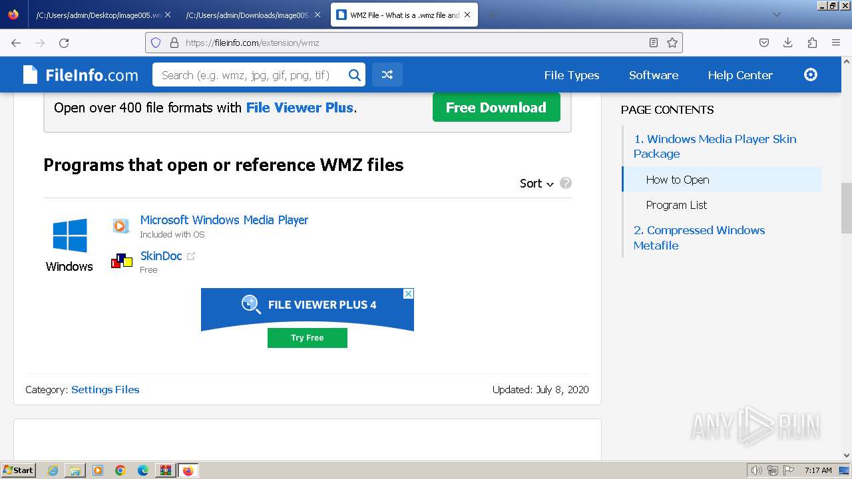
Task: Click the Action Center flag icon
Action: [x=789, y=470]
